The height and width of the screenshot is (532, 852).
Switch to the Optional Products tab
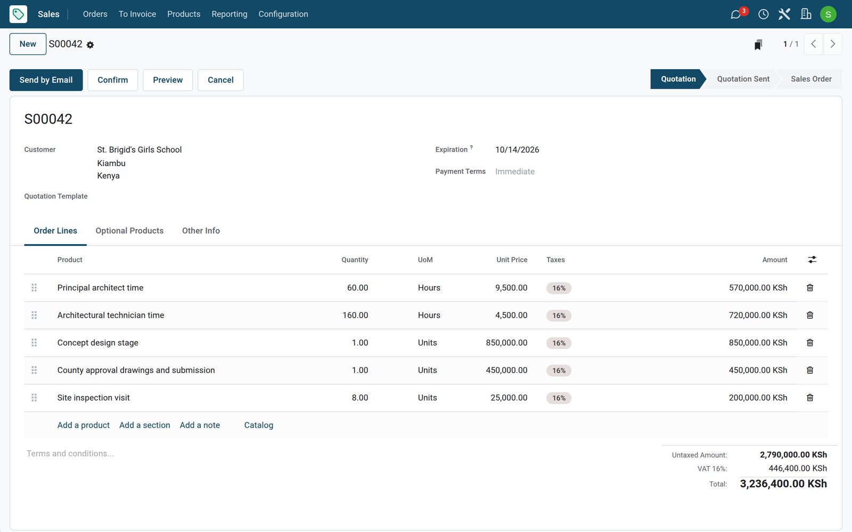tap(129, 231)
